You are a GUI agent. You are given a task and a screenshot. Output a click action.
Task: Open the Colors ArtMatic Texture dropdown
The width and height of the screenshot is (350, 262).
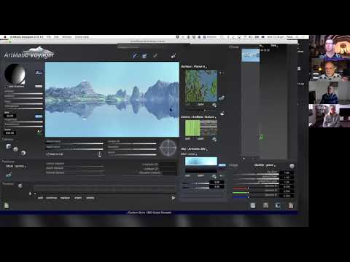(198, 117)
